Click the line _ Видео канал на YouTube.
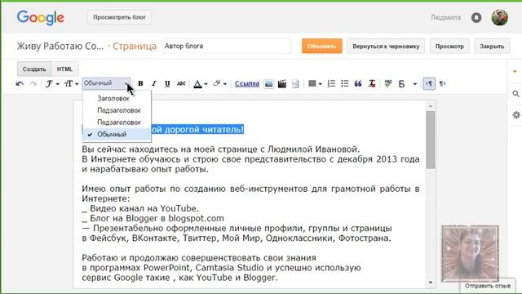The width and height of the screenshot is (522, 294). [x=140, y=209]
